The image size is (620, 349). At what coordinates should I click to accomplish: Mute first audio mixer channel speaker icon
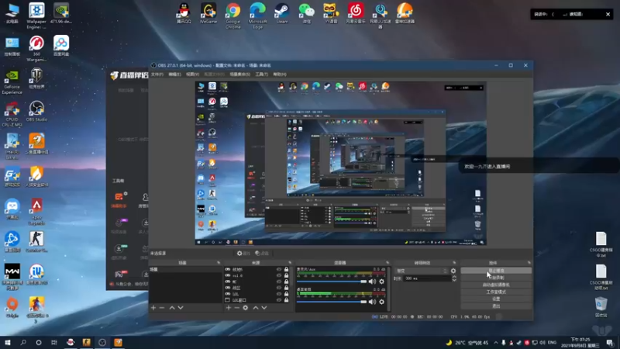pos(372,282)
